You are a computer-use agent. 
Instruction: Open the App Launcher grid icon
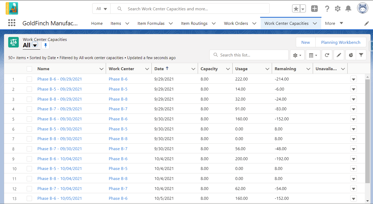tap(12, 23)
